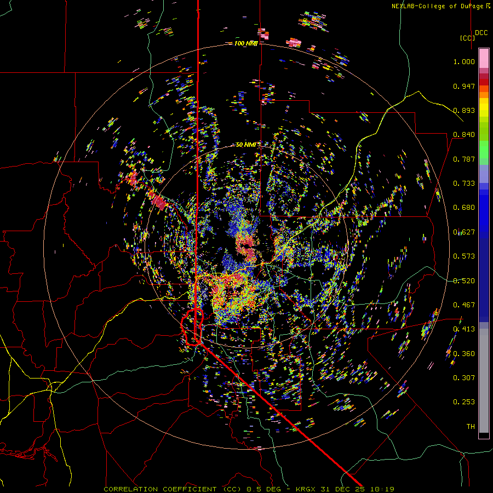Image resolution: width=493 pixels, height=493 pixels.
Task: Click the 0.680 scale value
Action: 464,208
